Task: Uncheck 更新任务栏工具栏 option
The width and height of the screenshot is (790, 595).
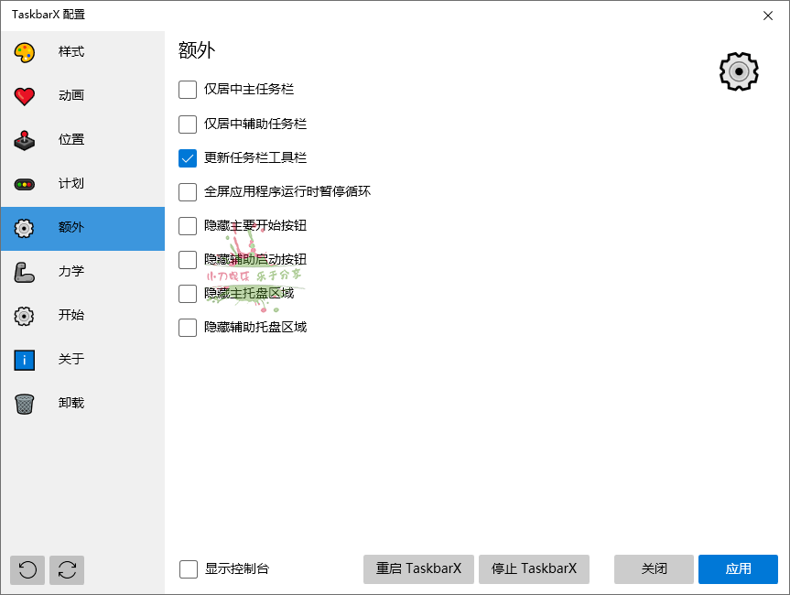Action: click(x=188, y=157)
